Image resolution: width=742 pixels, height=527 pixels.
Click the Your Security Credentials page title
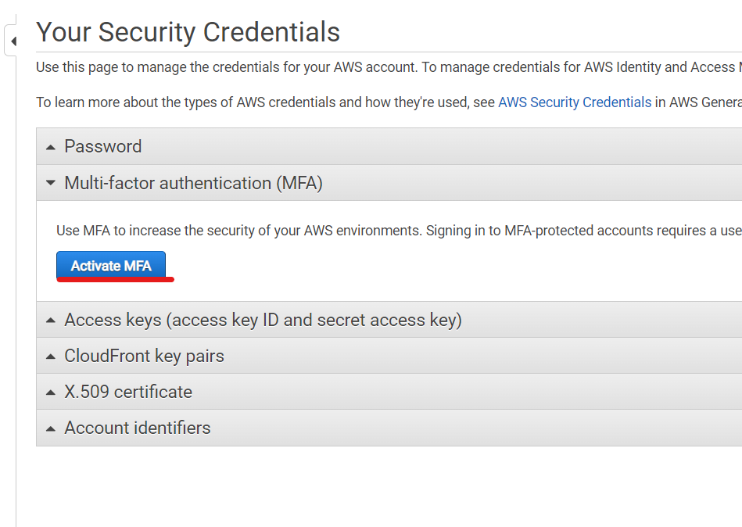(x=188, y=32)
